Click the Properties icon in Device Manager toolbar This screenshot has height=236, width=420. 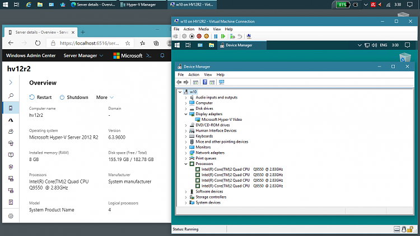[x=195, y=82]
